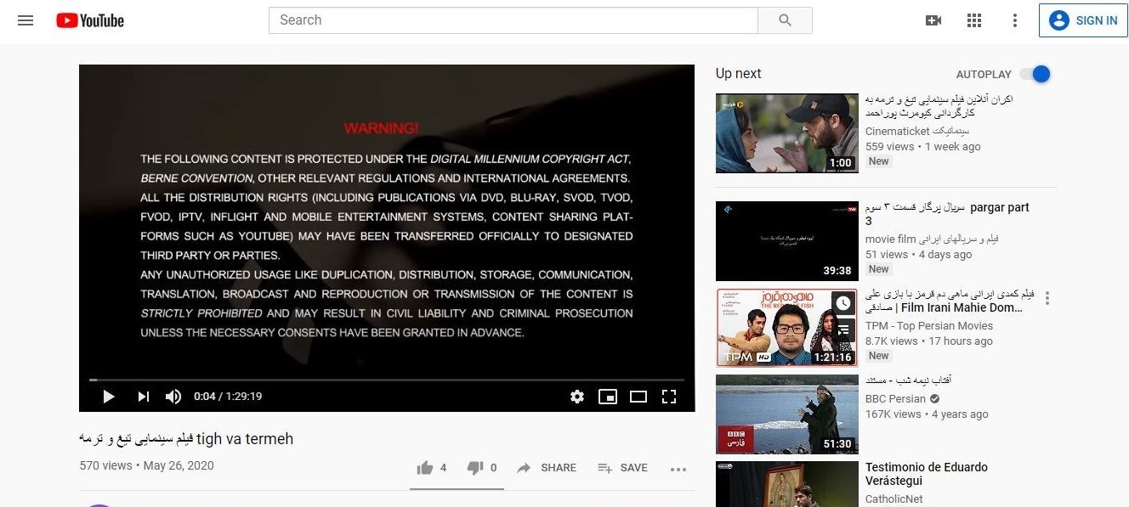The image size is (1129, 507).
Task: Toggle fullscreen in video player
Action: (x=669, y=397)
